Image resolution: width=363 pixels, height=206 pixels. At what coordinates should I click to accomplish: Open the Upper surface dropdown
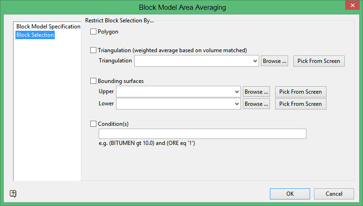[x=237, y=92]
